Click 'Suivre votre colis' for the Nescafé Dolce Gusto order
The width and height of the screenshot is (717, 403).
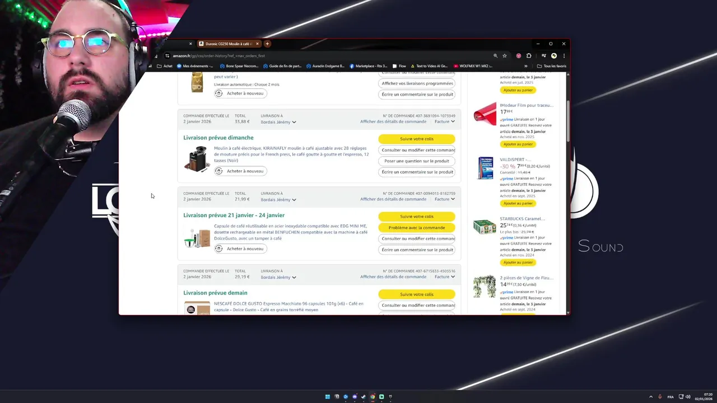(x=417, y=294)
